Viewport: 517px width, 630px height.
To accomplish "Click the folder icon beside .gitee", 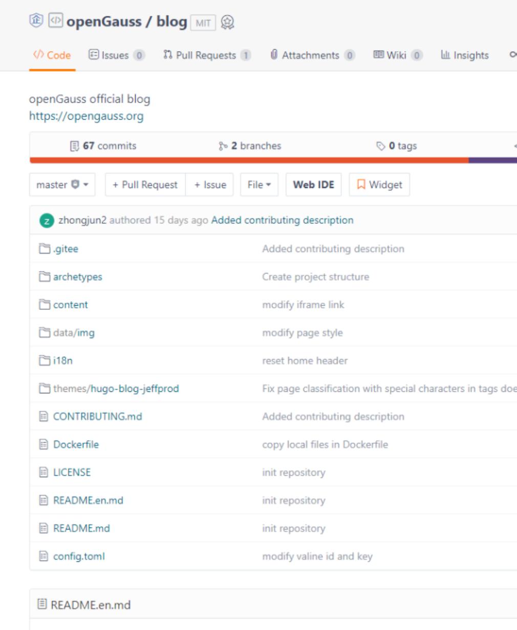I will 44,249.
